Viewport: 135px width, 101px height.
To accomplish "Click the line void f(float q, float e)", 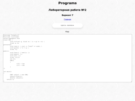I will coord(27,42).
